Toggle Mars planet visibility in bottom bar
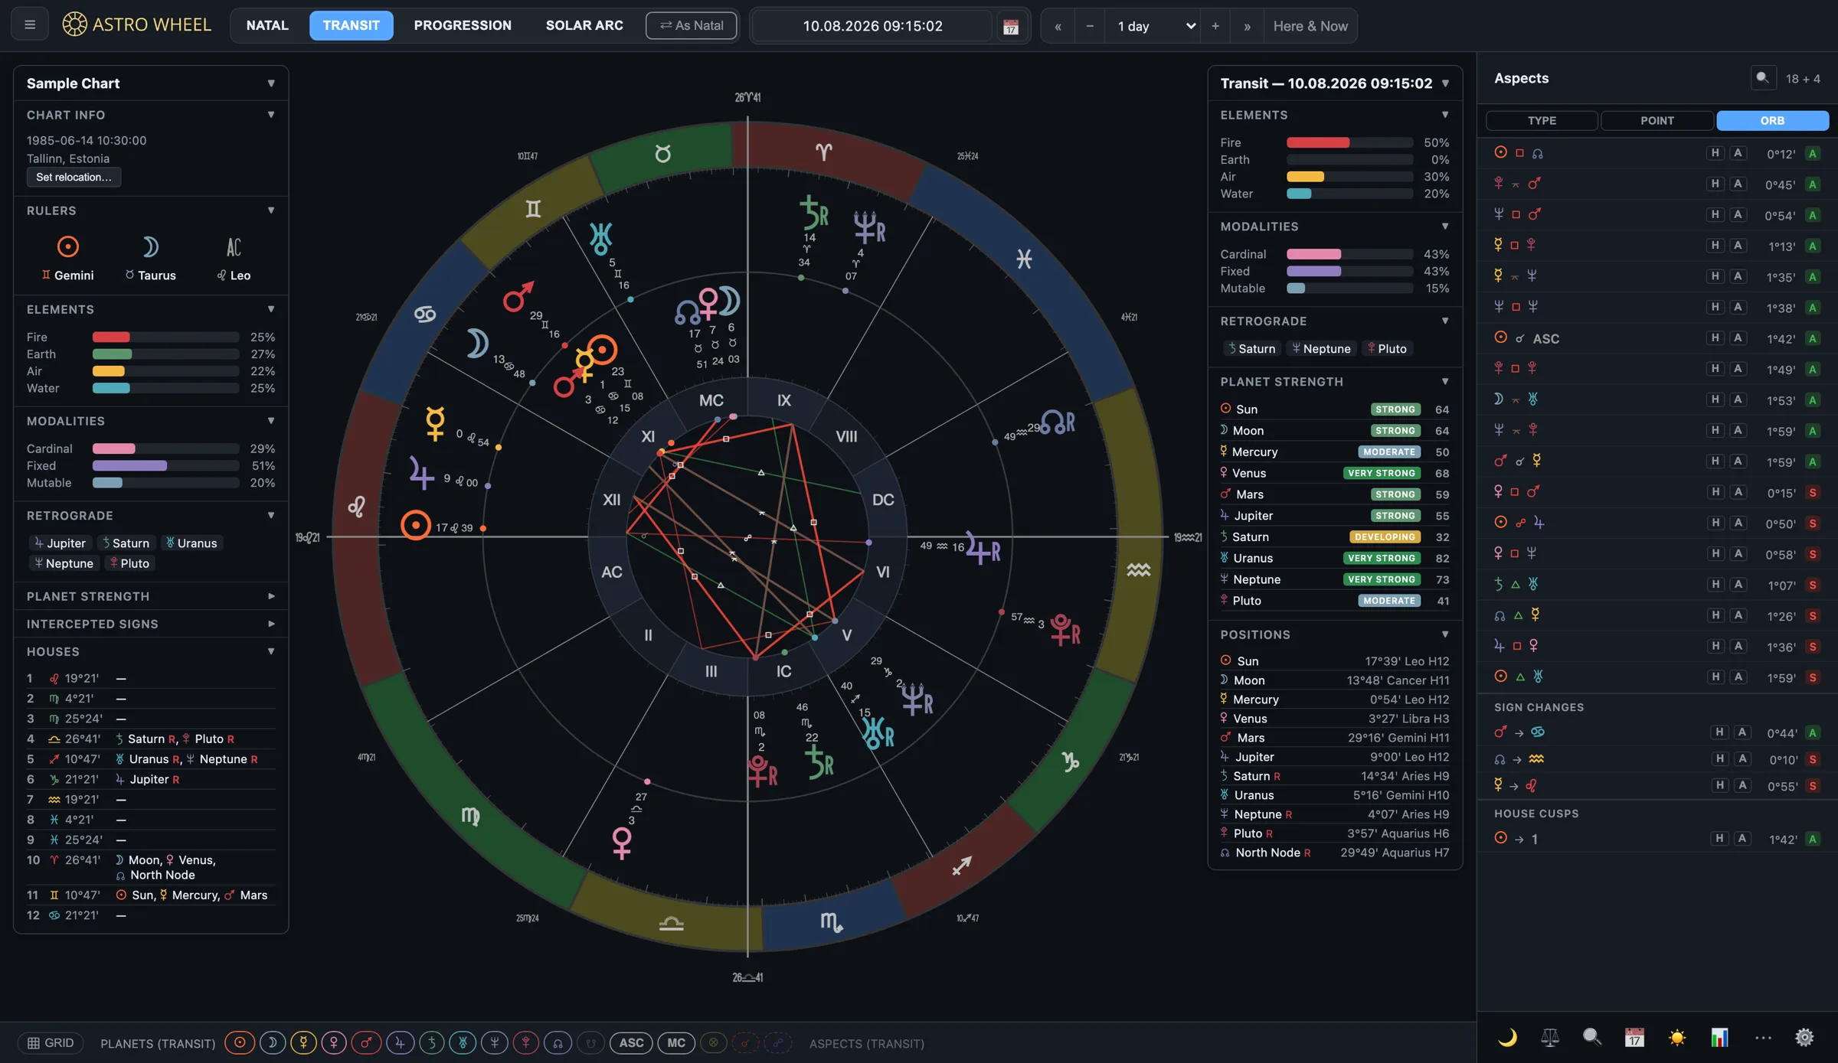Screen dimensions: 1838x1063 (x=366, y=1042)
